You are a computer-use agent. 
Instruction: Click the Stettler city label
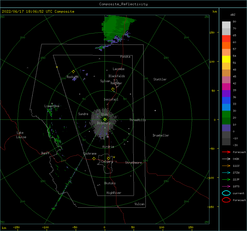pos(160,79)
